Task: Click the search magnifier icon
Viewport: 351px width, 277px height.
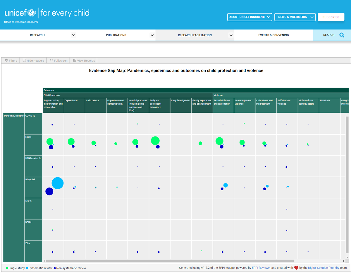Action: pos(342,35)
